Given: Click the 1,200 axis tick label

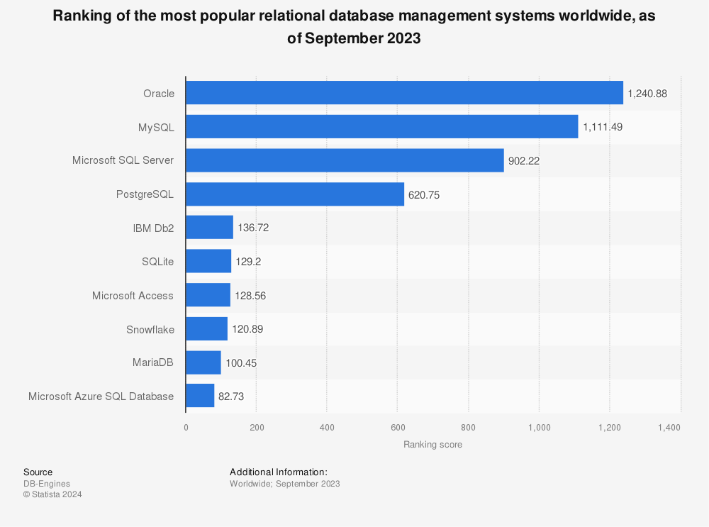Looking at the screenshot, I should [x=610, y=428].
